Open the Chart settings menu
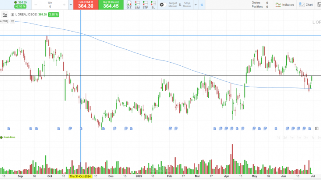321x180 pixels. point(306,5)
